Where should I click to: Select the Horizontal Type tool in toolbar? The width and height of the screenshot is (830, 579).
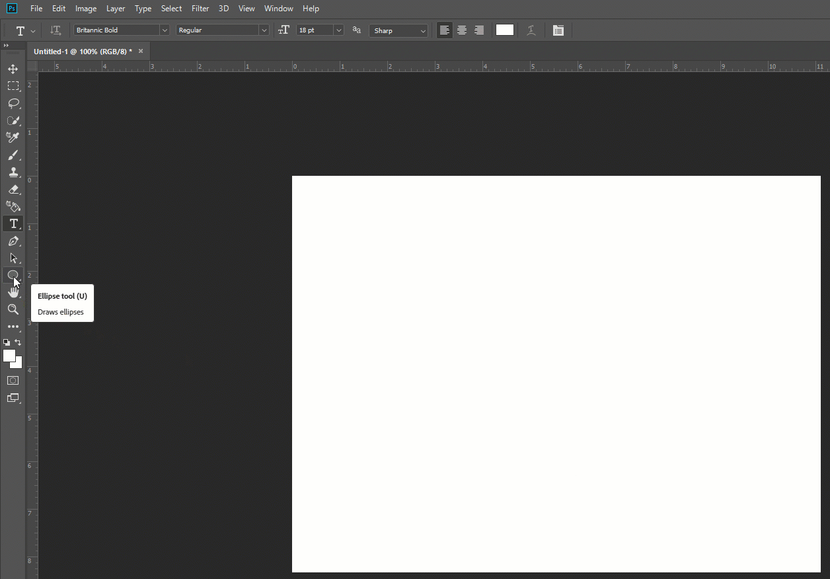[x=13, y=223]
